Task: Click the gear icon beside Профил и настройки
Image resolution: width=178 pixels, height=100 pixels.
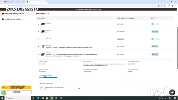Action: pos(3,19)
